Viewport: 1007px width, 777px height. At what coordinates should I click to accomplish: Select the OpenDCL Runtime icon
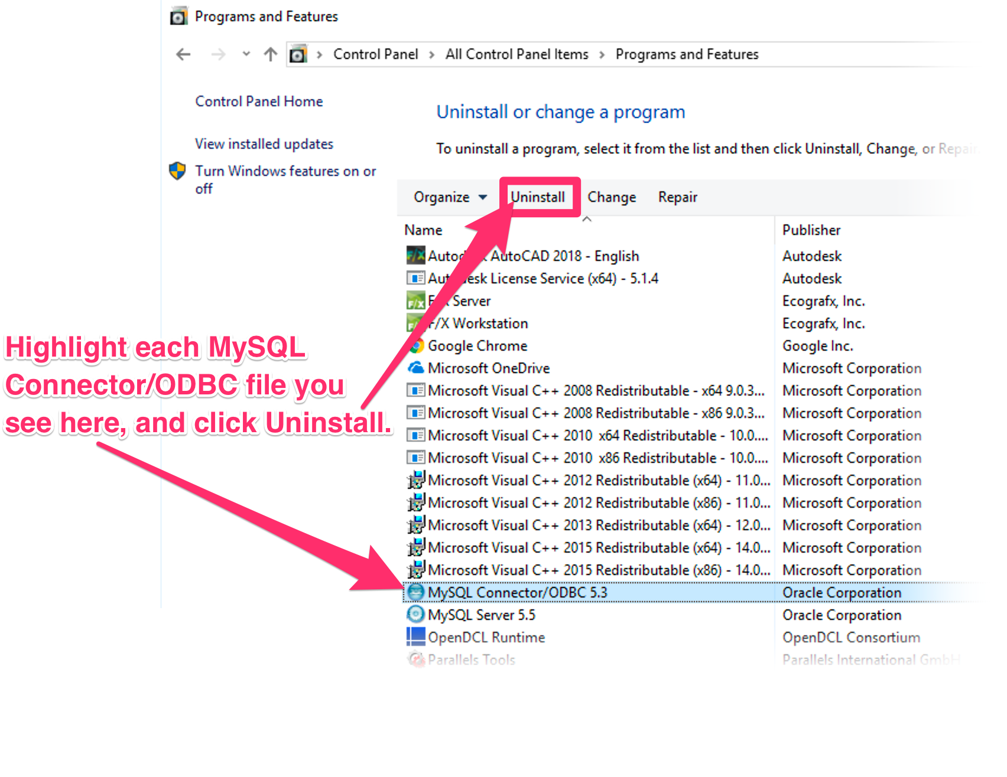tap(416, 636)
